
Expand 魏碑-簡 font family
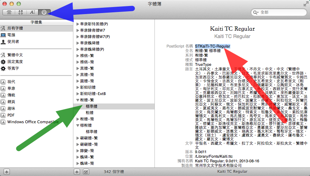pos(78,163)
